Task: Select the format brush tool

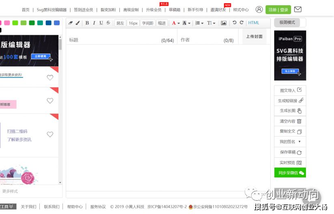Action: pos(78,23)
